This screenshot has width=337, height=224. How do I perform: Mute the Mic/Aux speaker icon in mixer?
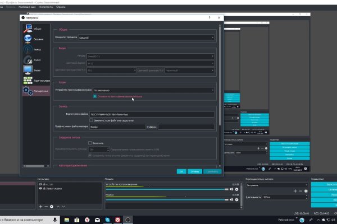pos(231,199)
